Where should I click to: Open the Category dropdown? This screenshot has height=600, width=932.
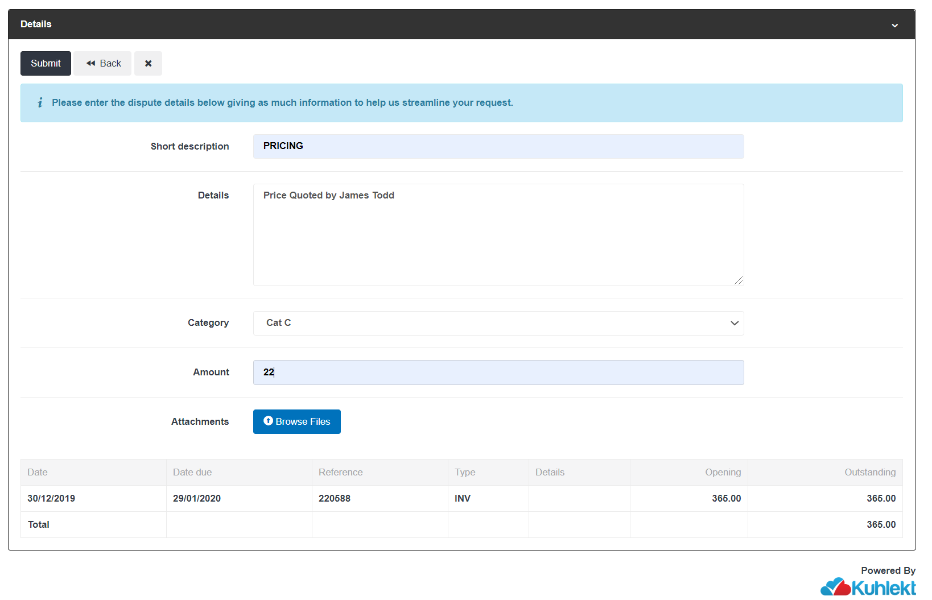point(733,323)
